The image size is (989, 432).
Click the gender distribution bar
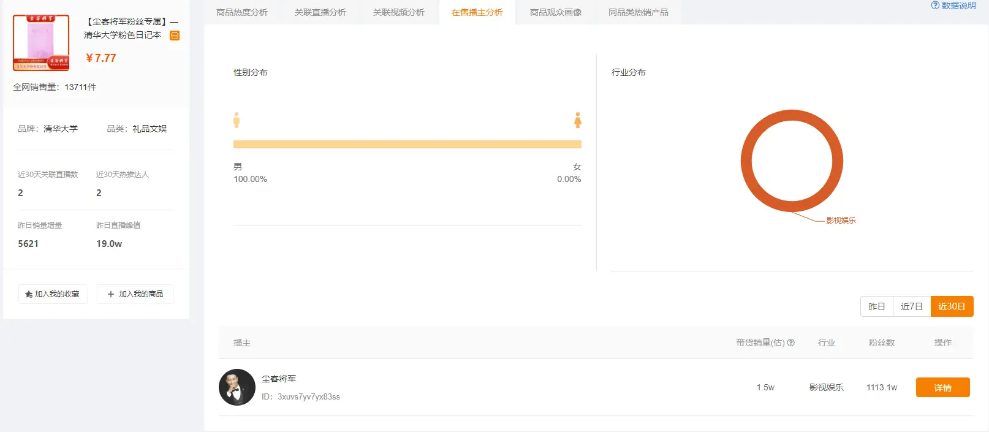coord(407,145)
